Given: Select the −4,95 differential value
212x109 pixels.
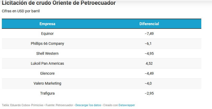Looking at the screenshot, I should click(x=149, y=53).
